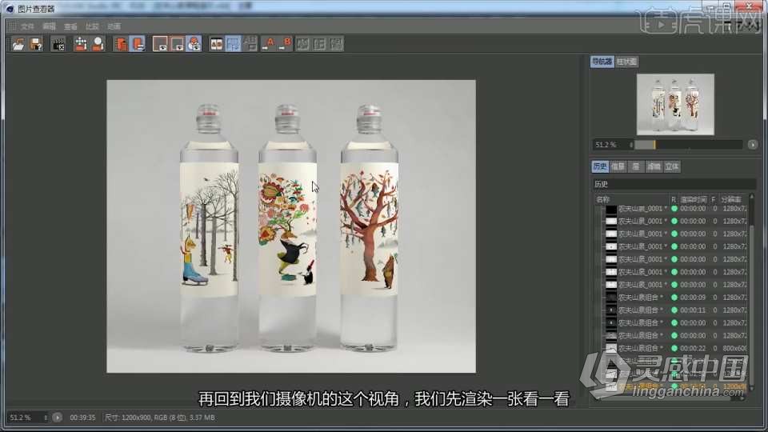This screenshot has height=432, width=768.
Task: Click the round play button in status bar
Action: click(x=58, y=418)
